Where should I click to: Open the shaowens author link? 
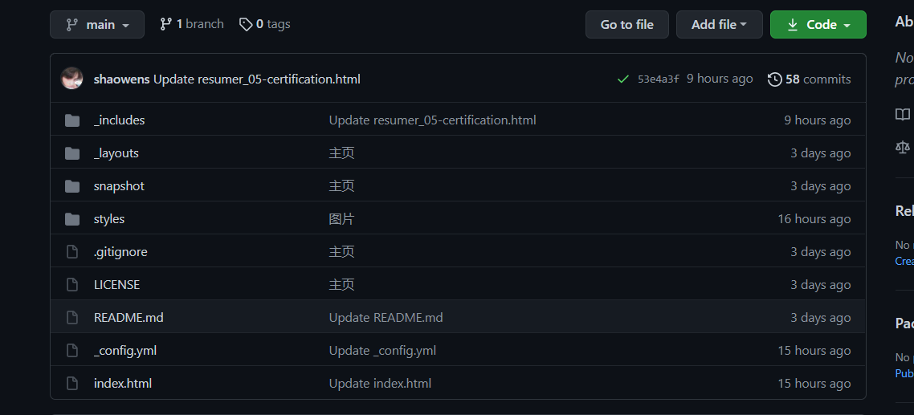tap(121, 79)
